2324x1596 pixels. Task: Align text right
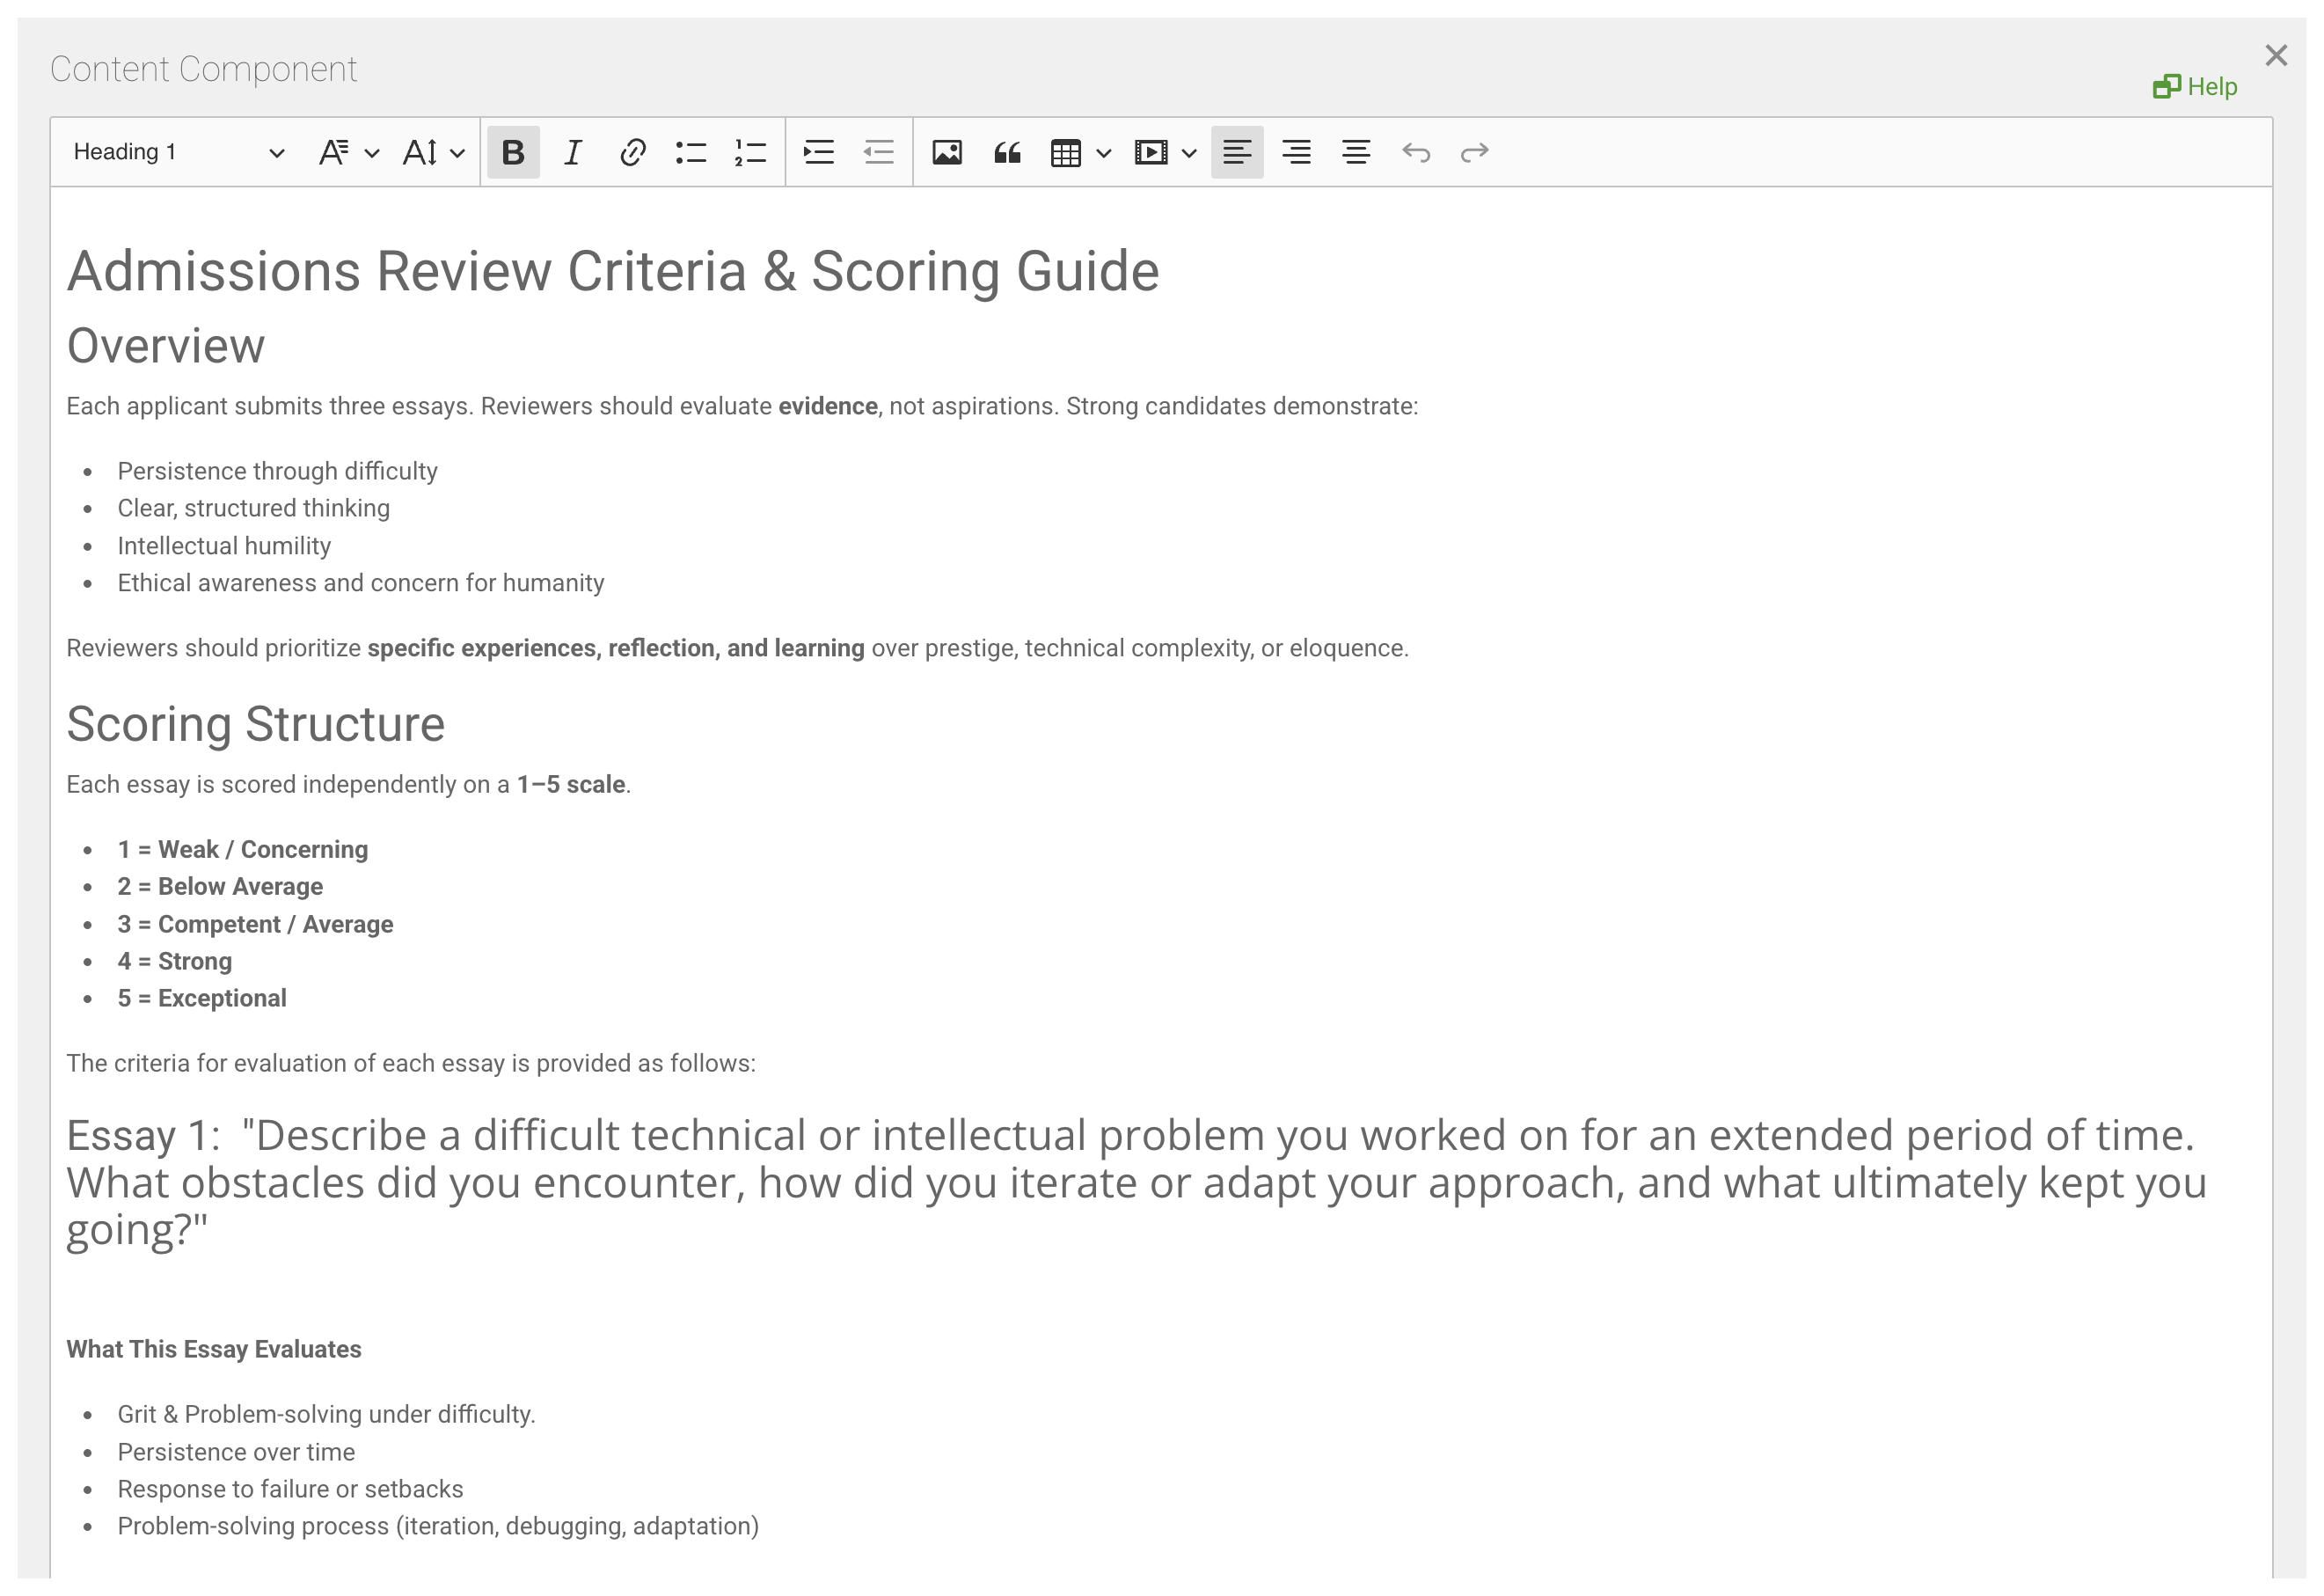(1297, 152)
